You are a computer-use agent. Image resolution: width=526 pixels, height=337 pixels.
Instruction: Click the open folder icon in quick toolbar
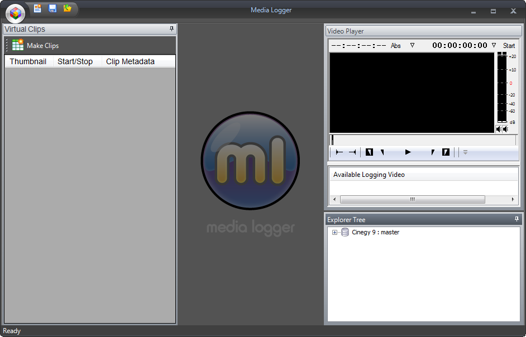pyautogui.click(x=68, y=8)
